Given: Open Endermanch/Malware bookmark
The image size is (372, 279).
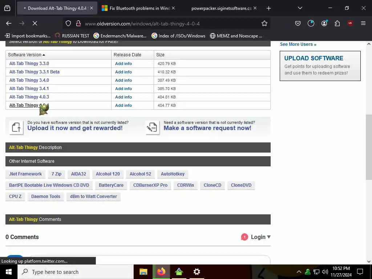Looking at the screenshot, I should pyautogui.click(x=120, y=36).
